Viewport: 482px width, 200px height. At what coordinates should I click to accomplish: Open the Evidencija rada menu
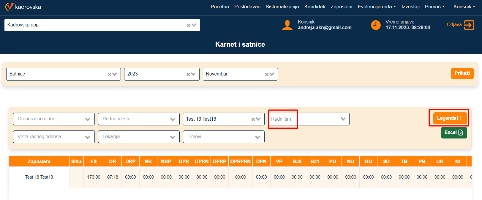[377, 7]
